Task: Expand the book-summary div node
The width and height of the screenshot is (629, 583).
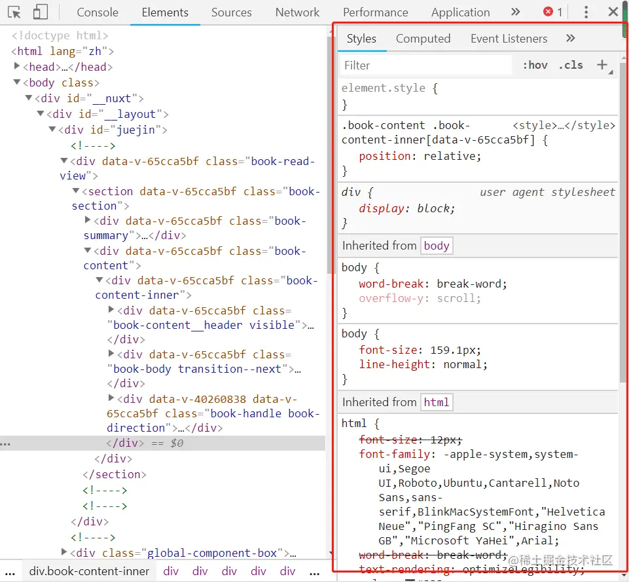Action: (88, 220)
